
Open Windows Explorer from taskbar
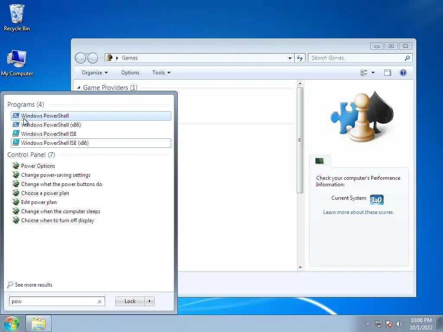(x=39, y=323)
